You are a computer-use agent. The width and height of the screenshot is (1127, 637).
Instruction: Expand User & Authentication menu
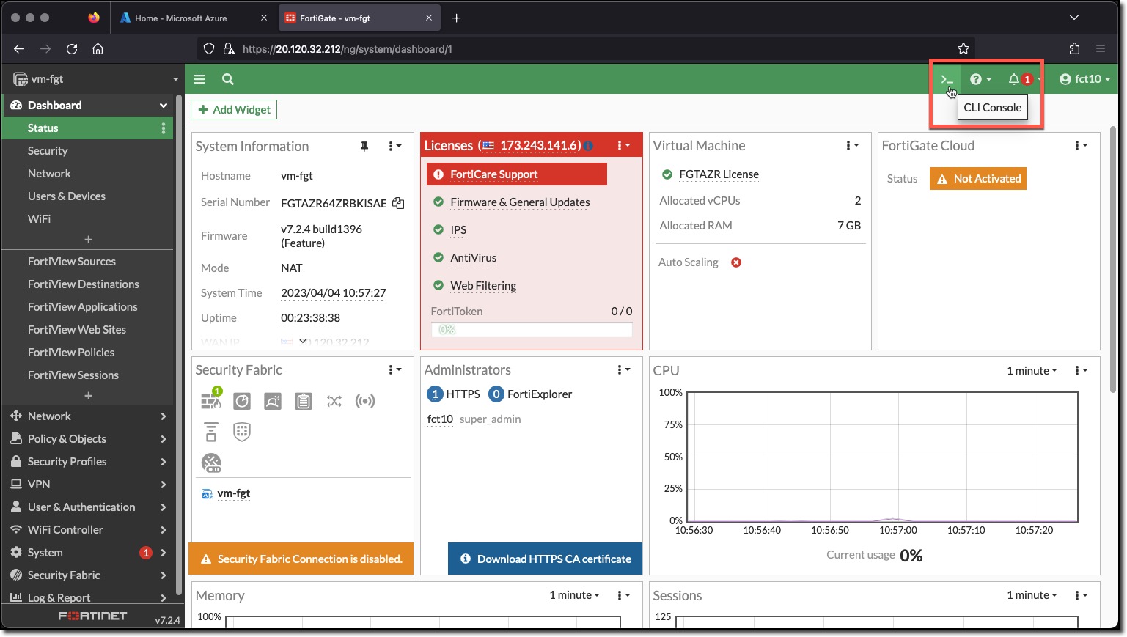tap(88, 507)
